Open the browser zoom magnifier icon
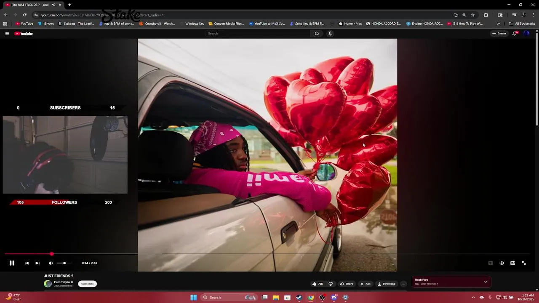The width and height of the screenshot is (539, 303). (x=464, y=15)
